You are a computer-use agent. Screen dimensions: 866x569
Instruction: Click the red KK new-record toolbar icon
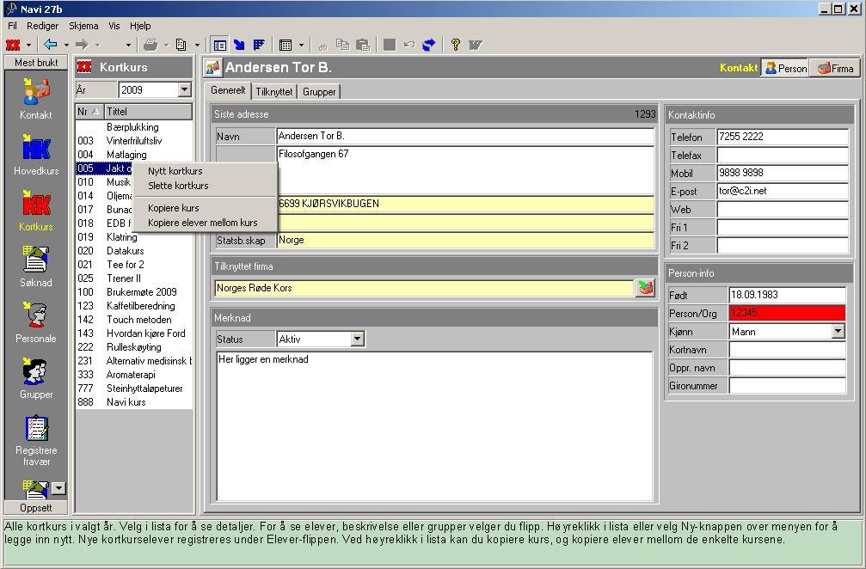[x=13, y=45]
